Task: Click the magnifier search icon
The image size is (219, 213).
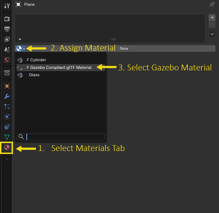Action: point(21,137)
